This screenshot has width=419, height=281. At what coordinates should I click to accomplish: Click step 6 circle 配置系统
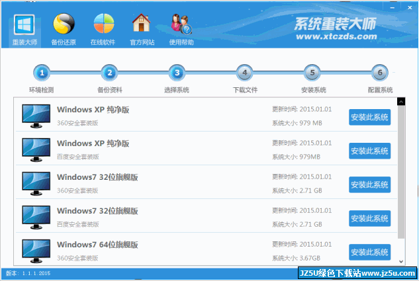click(380, 73)
